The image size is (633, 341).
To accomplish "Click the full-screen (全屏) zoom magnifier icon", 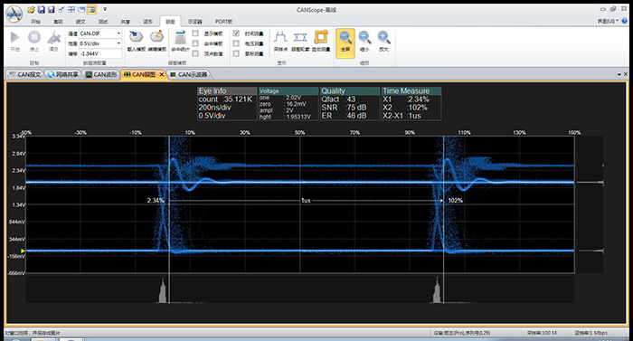I will 345,38.
